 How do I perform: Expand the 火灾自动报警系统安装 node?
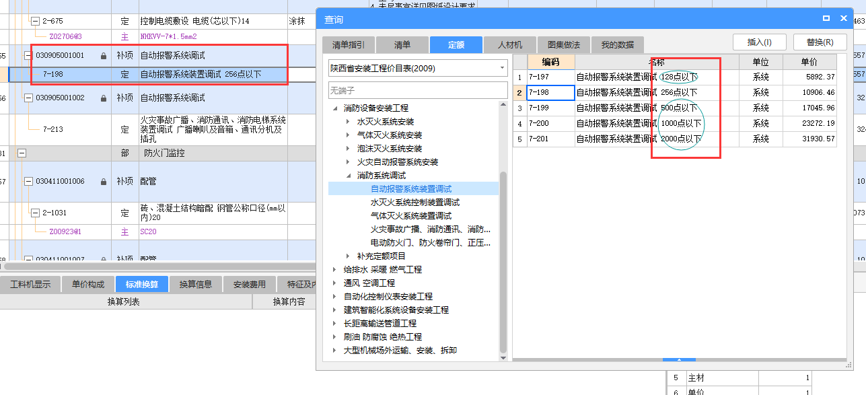(348, 162)
